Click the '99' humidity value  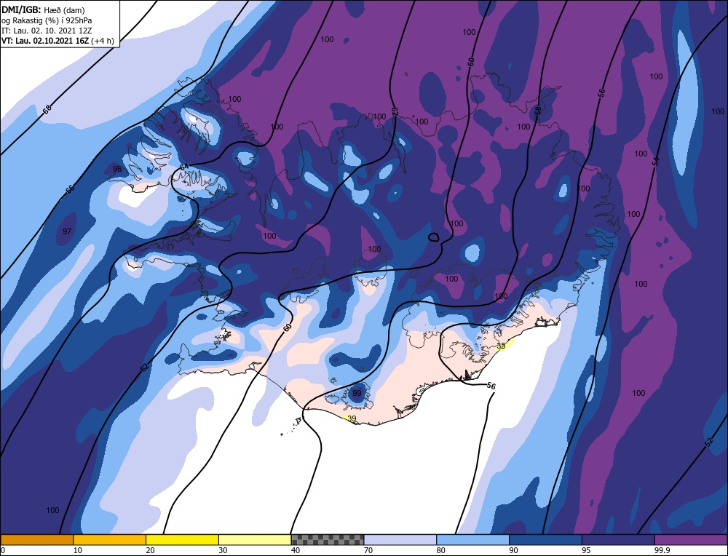click(357, 393)
